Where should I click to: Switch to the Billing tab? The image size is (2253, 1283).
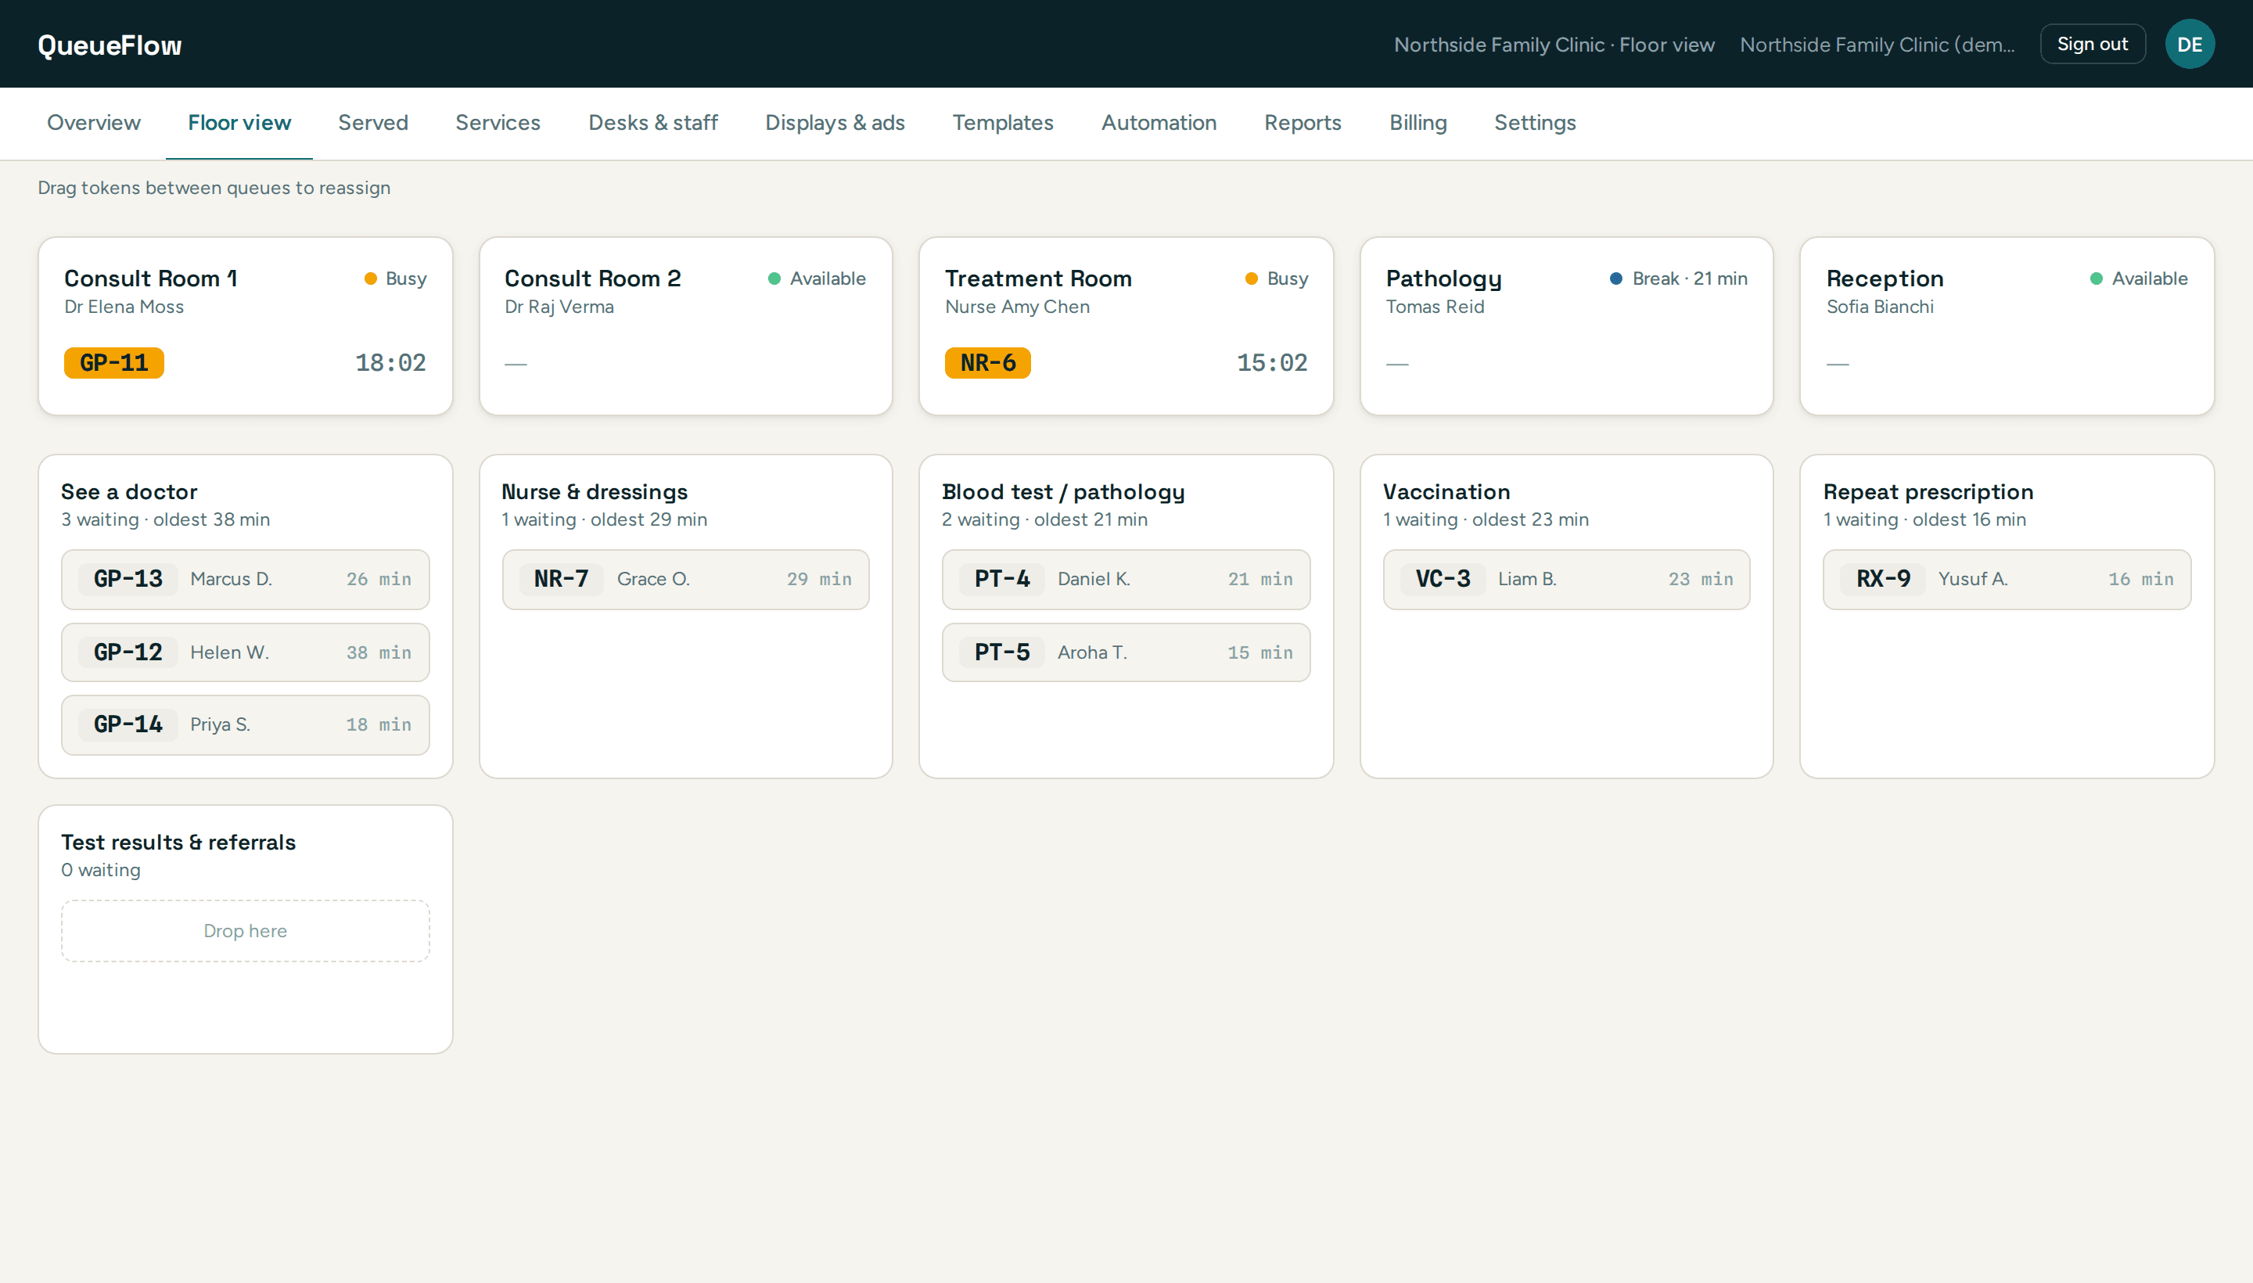[1418, 123]
